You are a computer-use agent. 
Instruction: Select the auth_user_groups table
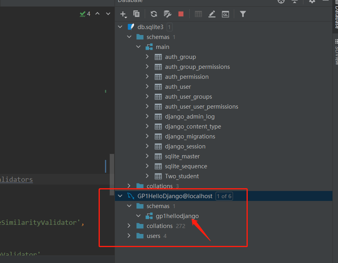click(188, 97)
